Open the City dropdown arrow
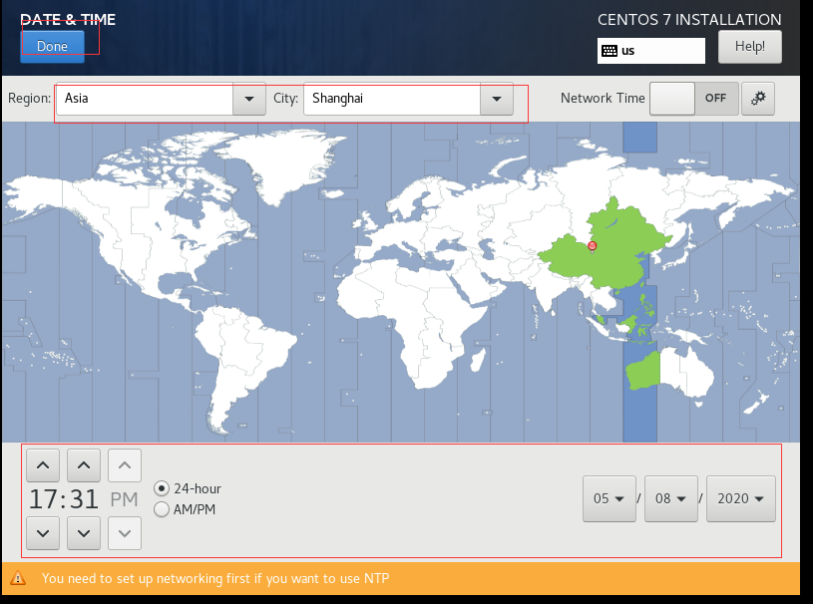The image size is (813, 604). 496,99
